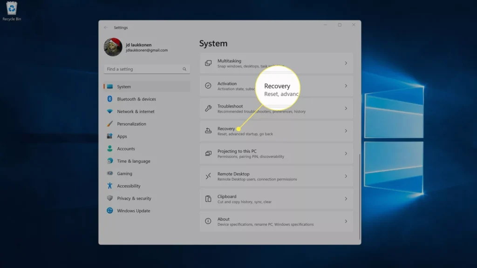The height and width of the screenshot is (268, 477).
Task: Open Accounts settings category
Action: point(147,148)
